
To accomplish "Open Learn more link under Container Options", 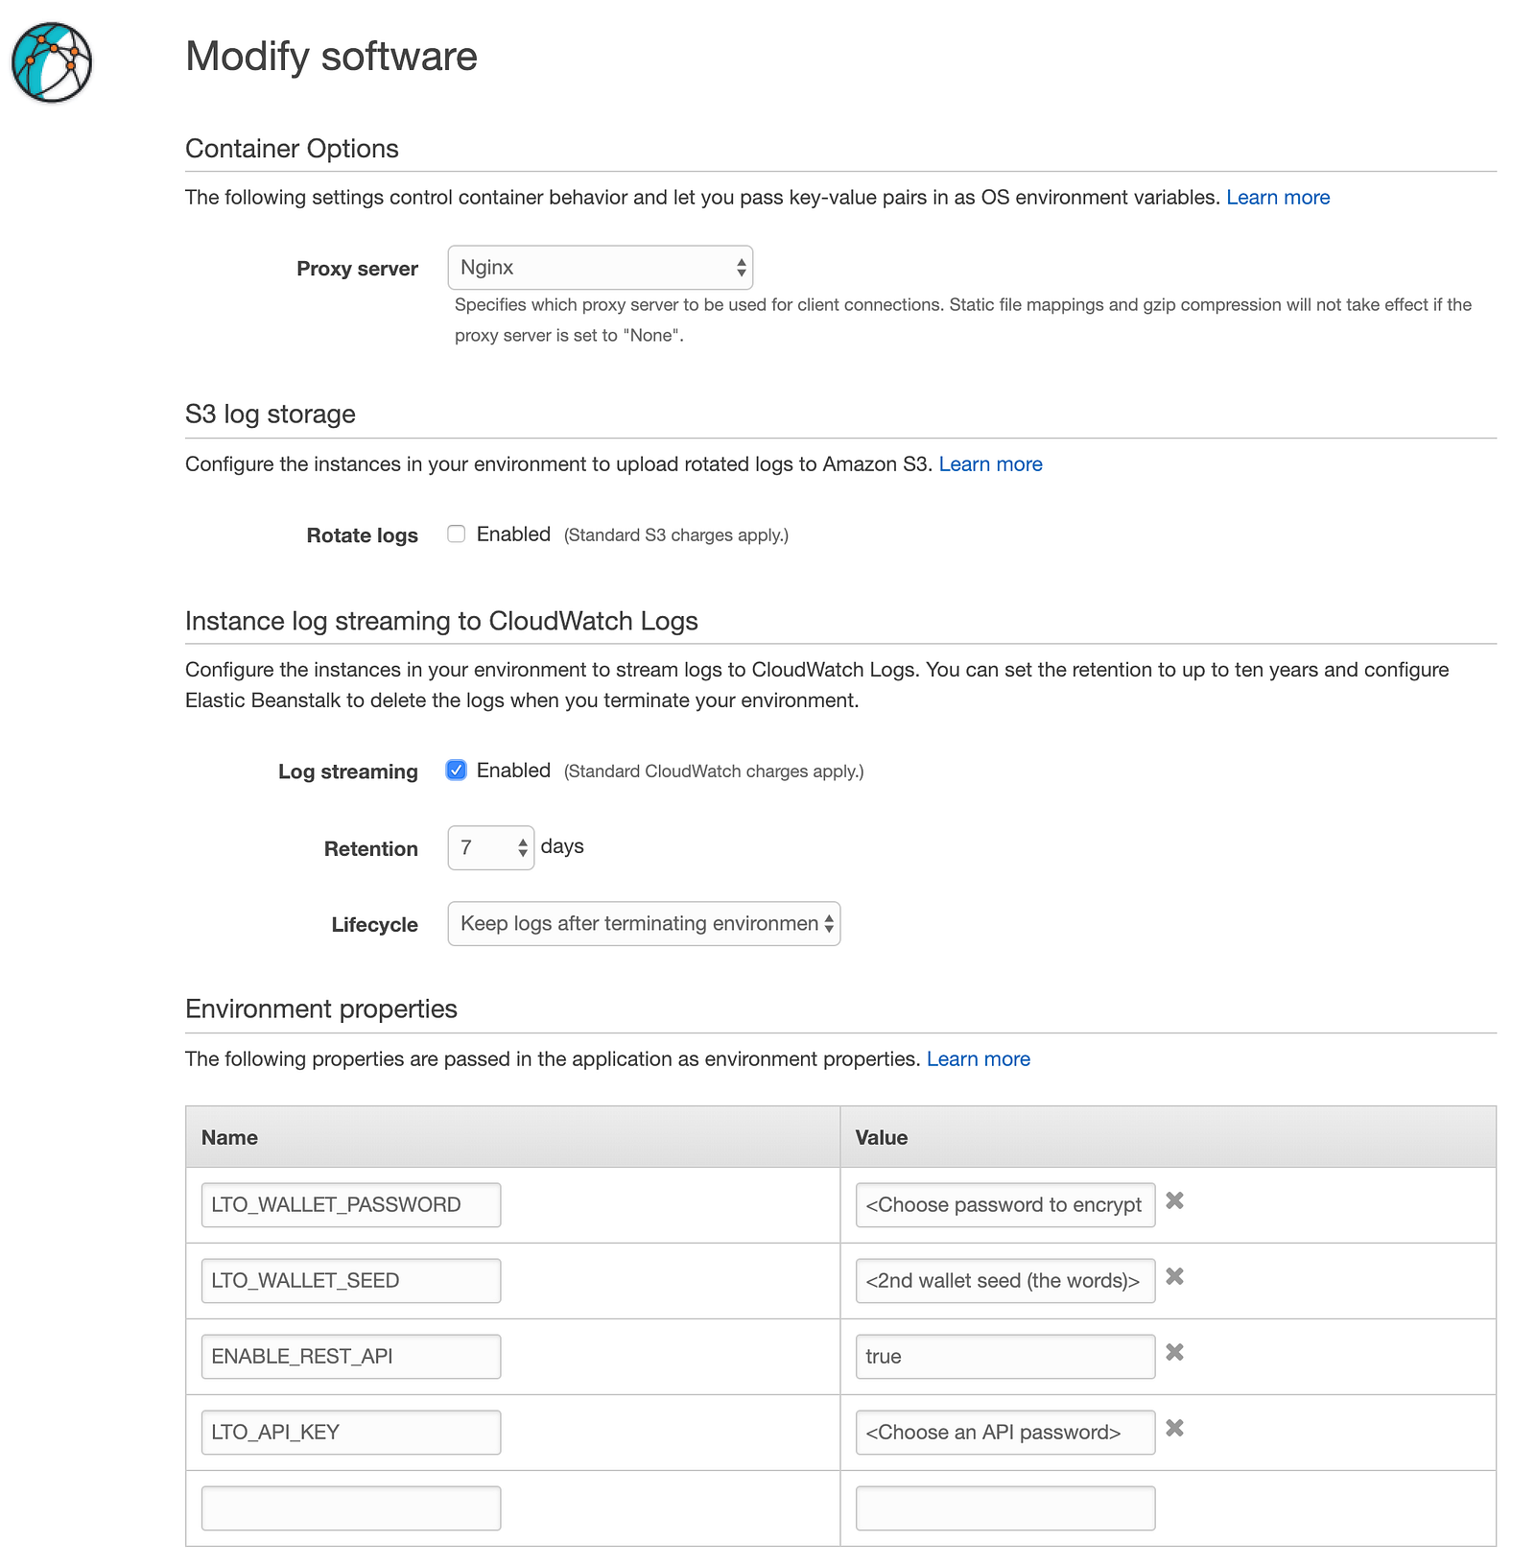I will click(x=1277, y=198).
